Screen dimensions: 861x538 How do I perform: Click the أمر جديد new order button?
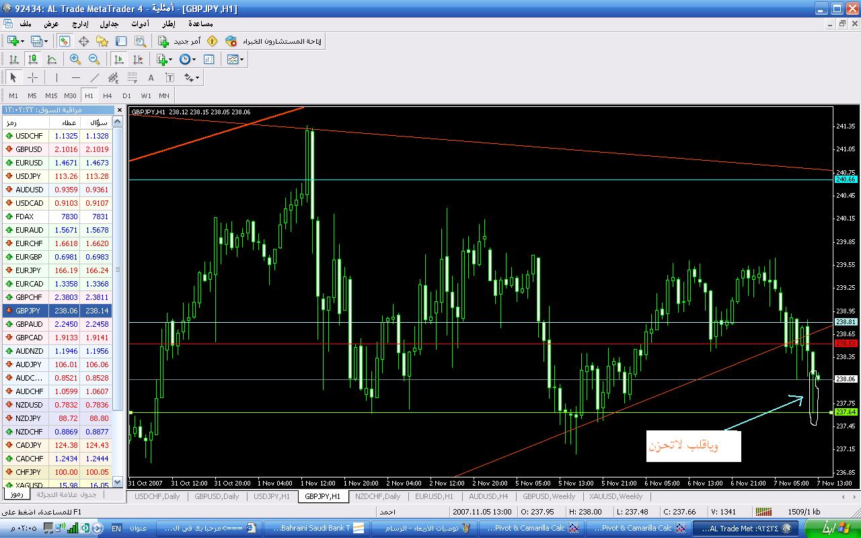(180, 41)
